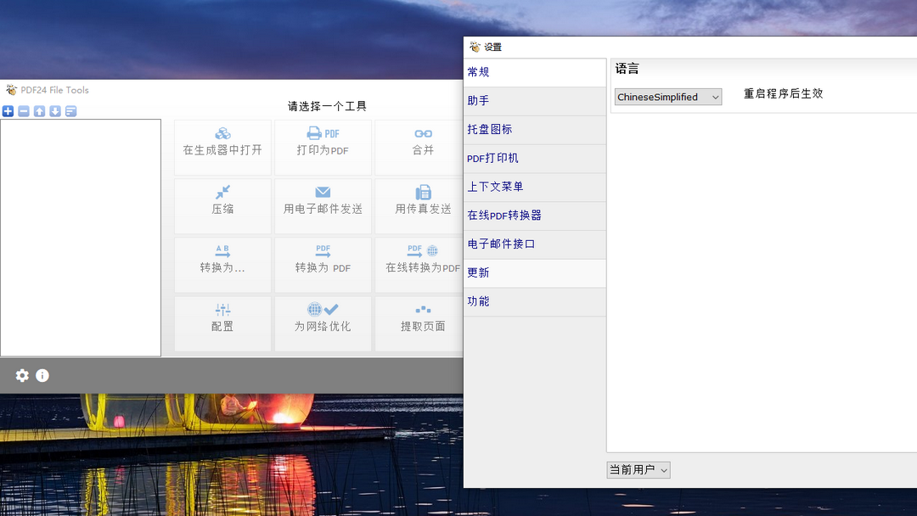Open the 当前用户 dropdown at bottom
This screenshot has height=516, width=917.
coord(638,469)
